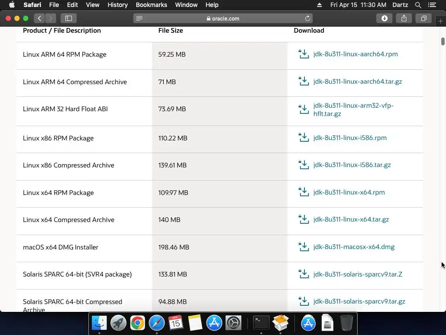Reload the oracle.com page
This screenshot has height=335, width=446.
coord(307,18)
